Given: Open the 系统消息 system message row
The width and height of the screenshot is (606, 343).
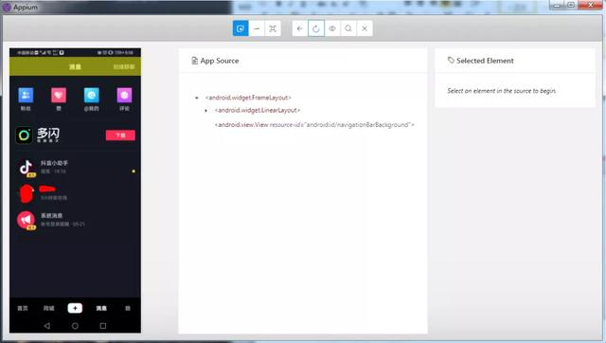Looking at the screenshot, I should 76,220.
